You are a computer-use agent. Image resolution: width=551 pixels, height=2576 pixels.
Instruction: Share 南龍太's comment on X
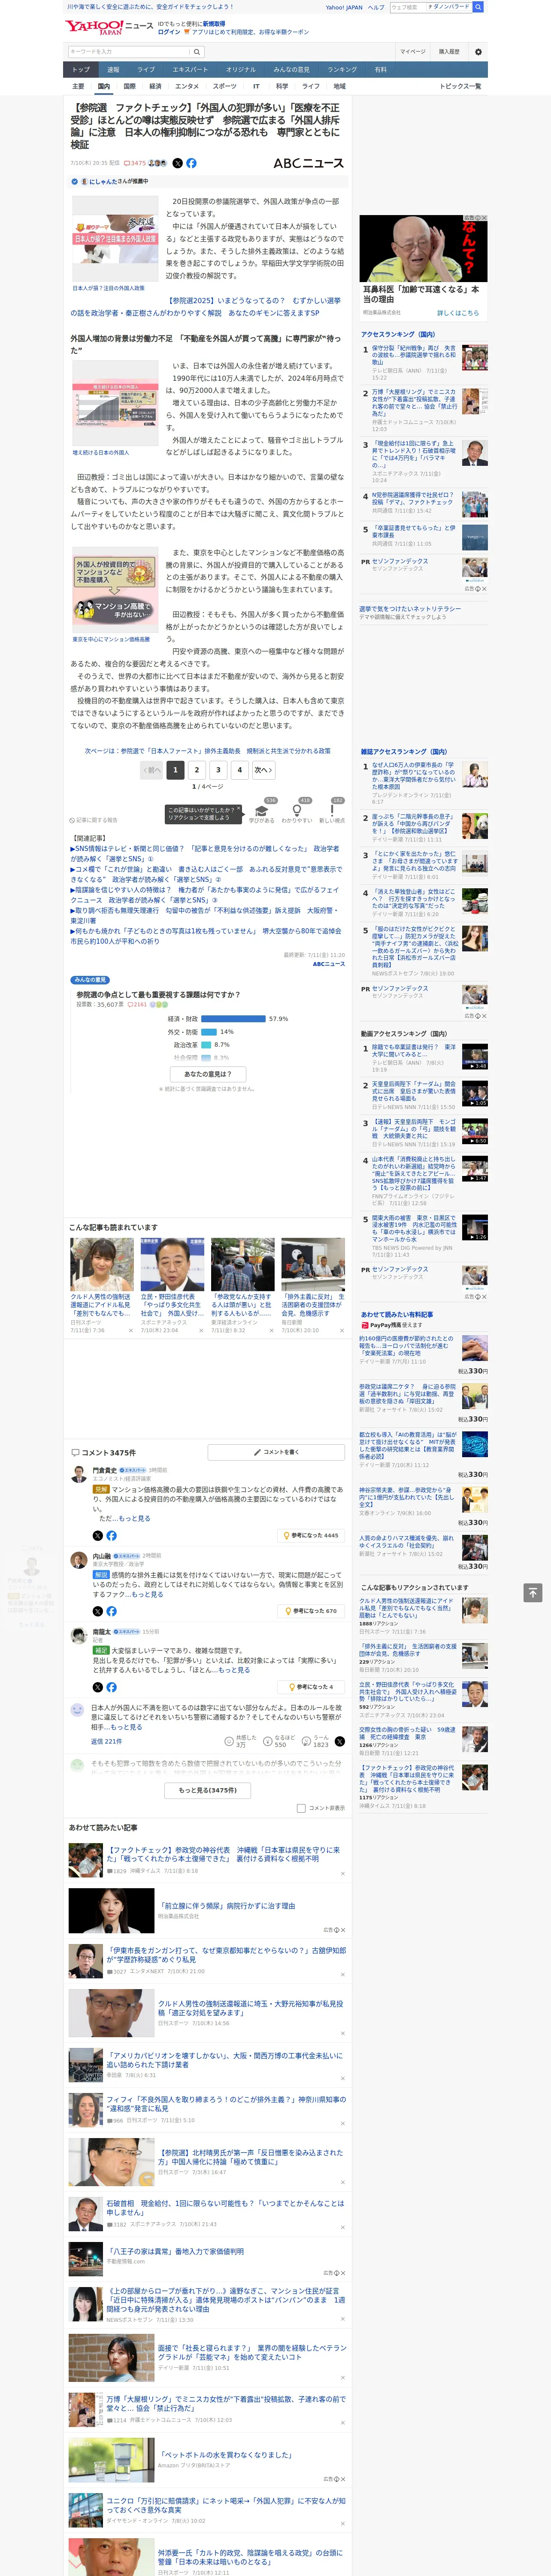[98, 1687]
